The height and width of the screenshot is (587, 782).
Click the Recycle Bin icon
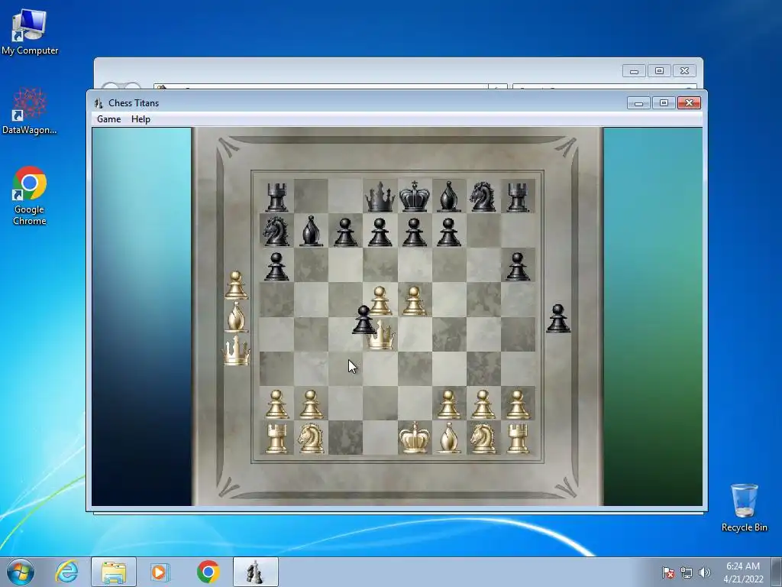[x=744, y=508]
